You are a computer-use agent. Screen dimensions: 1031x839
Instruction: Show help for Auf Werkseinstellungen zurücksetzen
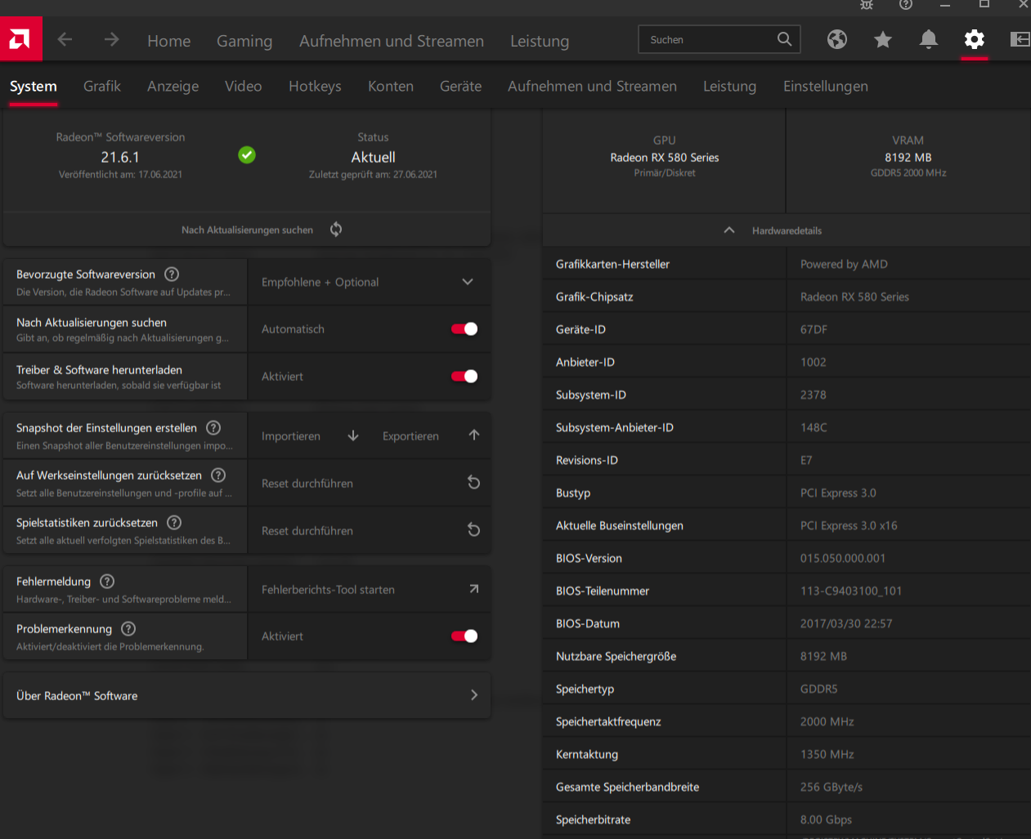coord(218,475)
